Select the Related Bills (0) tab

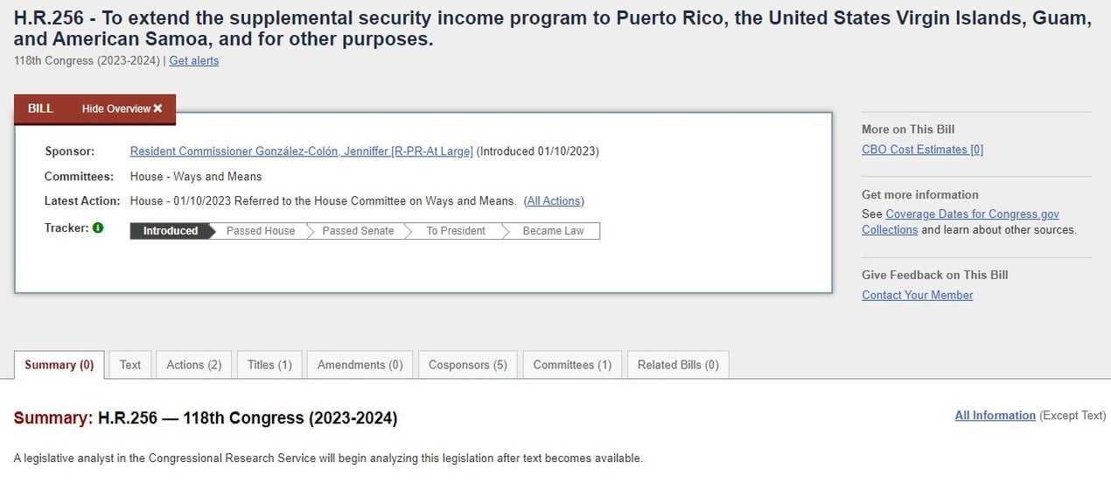678,365
